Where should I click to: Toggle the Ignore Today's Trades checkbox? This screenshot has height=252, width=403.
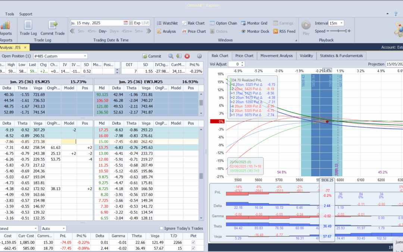162,228
